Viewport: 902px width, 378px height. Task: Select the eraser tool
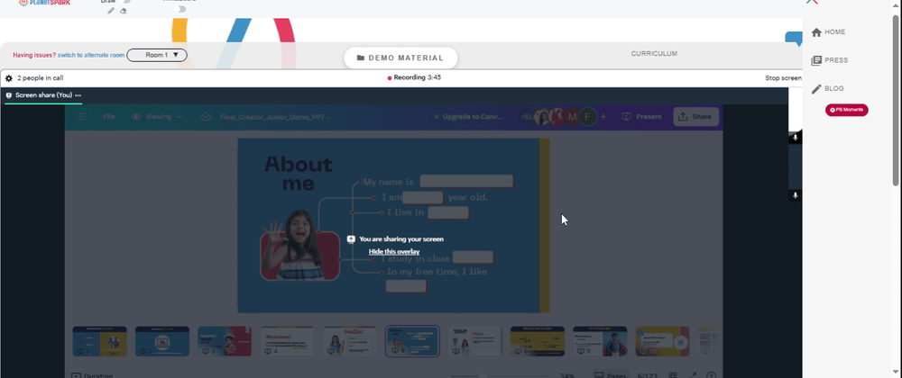click(123, 10)
